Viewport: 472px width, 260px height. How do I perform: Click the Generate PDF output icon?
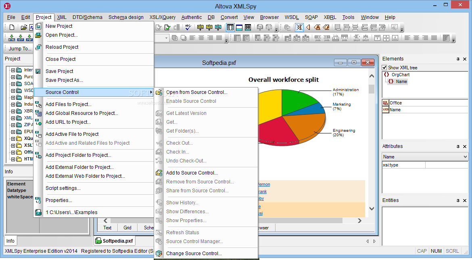tap(29, 37)
